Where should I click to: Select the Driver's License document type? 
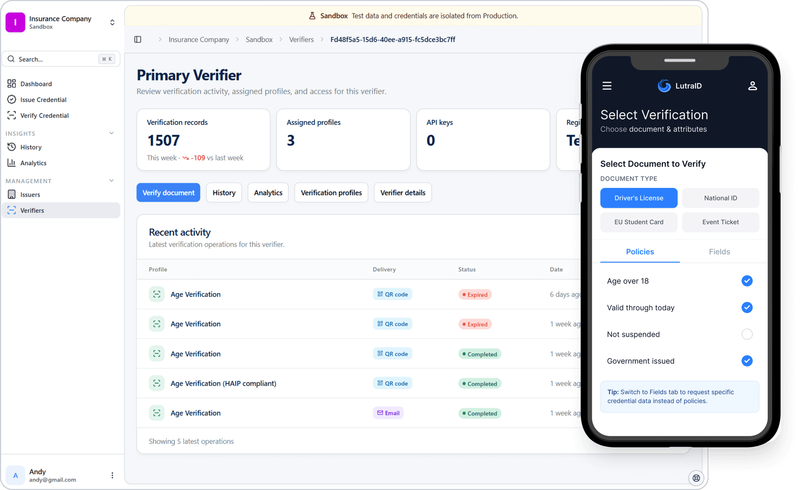pos(639,198)
